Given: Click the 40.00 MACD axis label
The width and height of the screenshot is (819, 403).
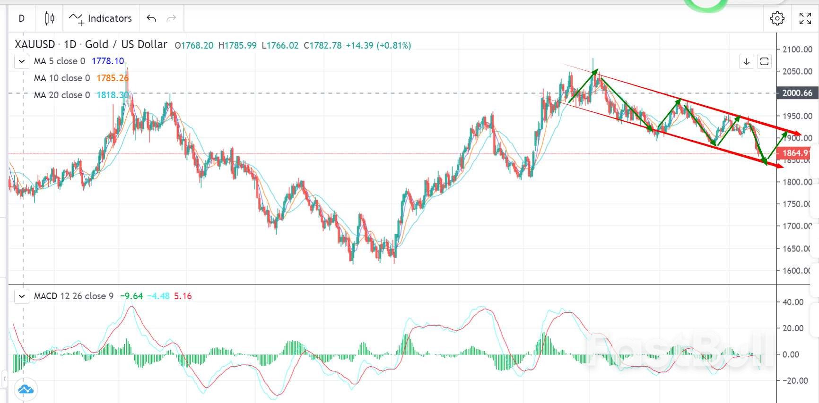Looking at the screenshot, I should tap(793, 302).
